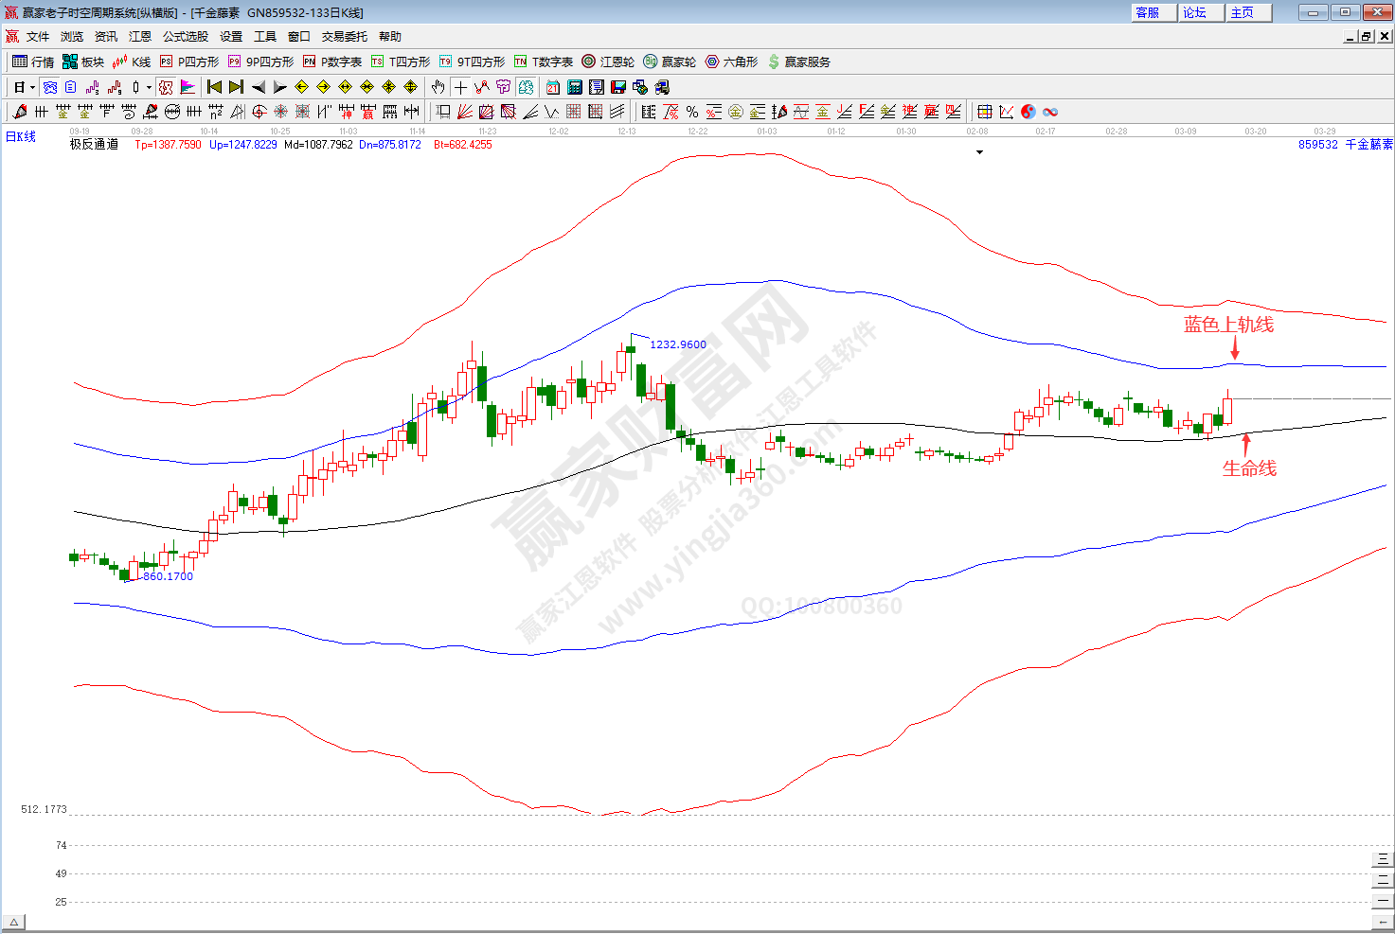Toggle the three-line indicator panel button
This screenshot has width=1395, height=934.
point(1383,859)
